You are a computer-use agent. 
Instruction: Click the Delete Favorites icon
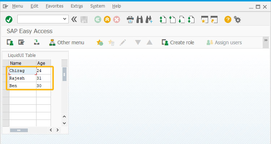111,42
